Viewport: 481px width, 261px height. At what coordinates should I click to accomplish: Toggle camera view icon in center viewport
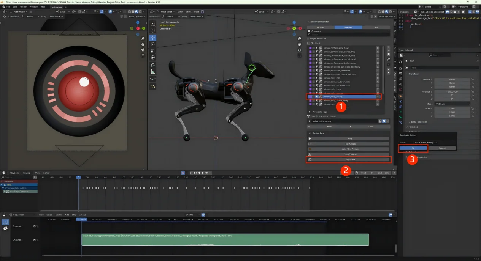tap(300, 50)
